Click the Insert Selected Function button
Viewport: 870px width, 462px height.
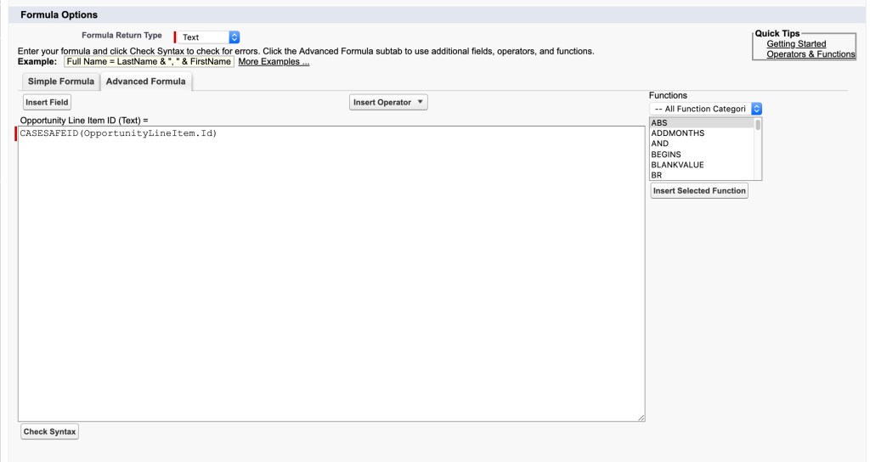[x=699, y=191]
